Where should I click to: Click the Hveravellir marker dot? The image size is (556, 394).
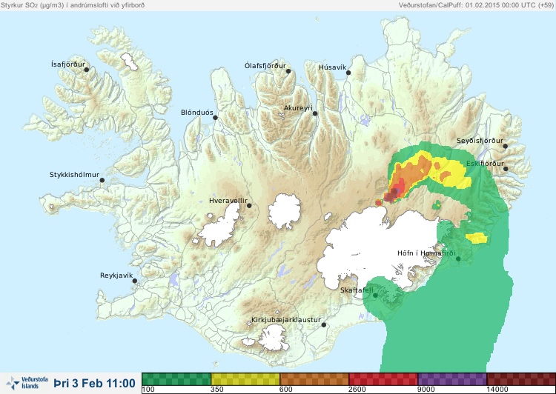pyautogui.click(x=249, y=205)
